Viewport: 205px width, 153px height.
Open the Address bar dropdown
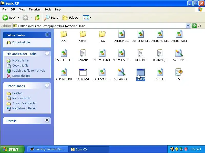coord(188,26)
